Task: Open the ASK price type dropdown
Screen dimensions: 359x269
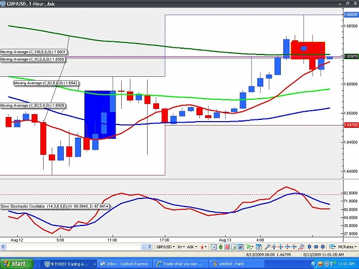Action: (192, 247)
